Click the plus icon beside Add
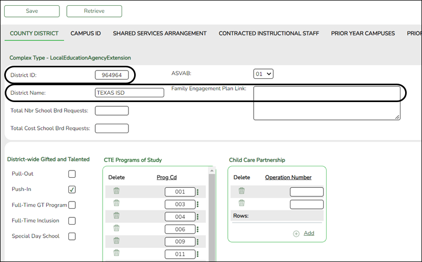Viewport: 422px width, 262px height. (296, 234)
